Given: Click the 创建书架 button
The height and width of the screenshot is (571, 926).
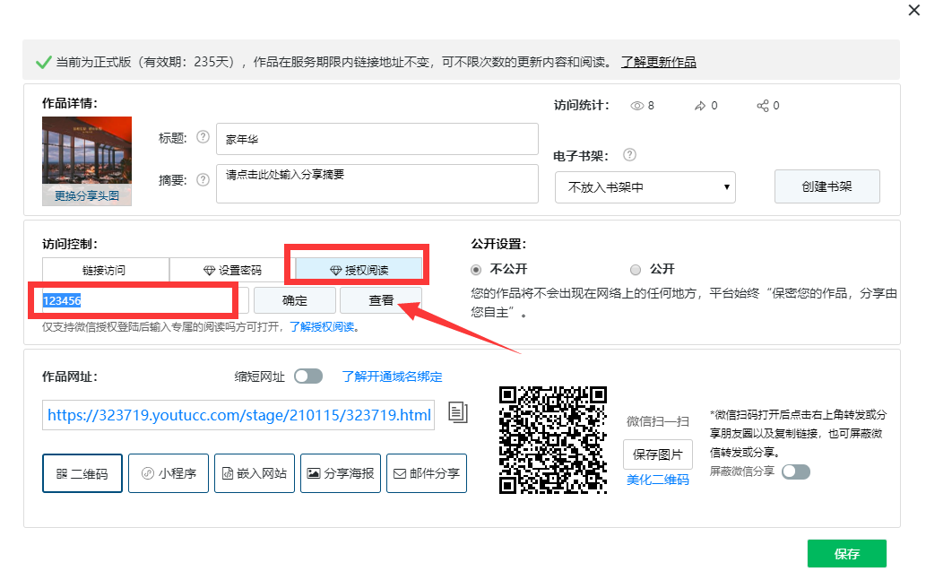Looking at the screenshot, I should (826, 186).
